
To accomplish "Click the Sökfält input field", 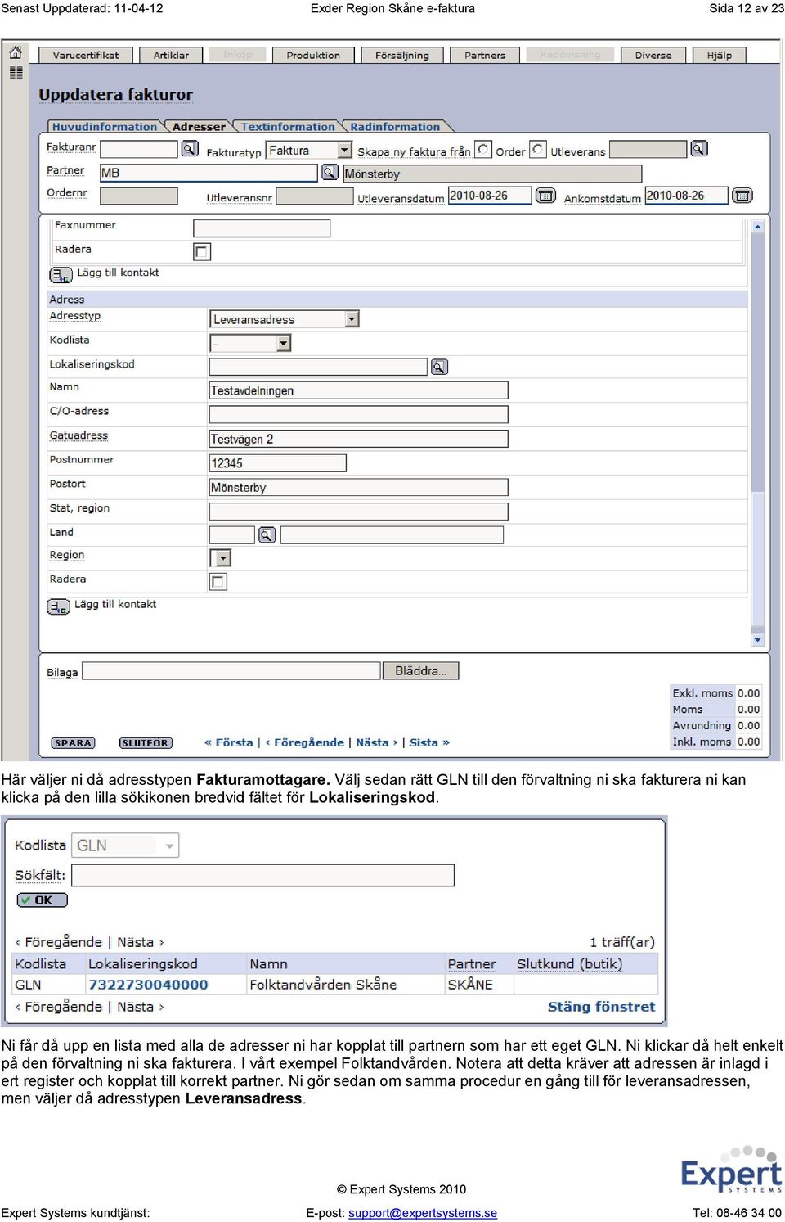I will (262, 876).
